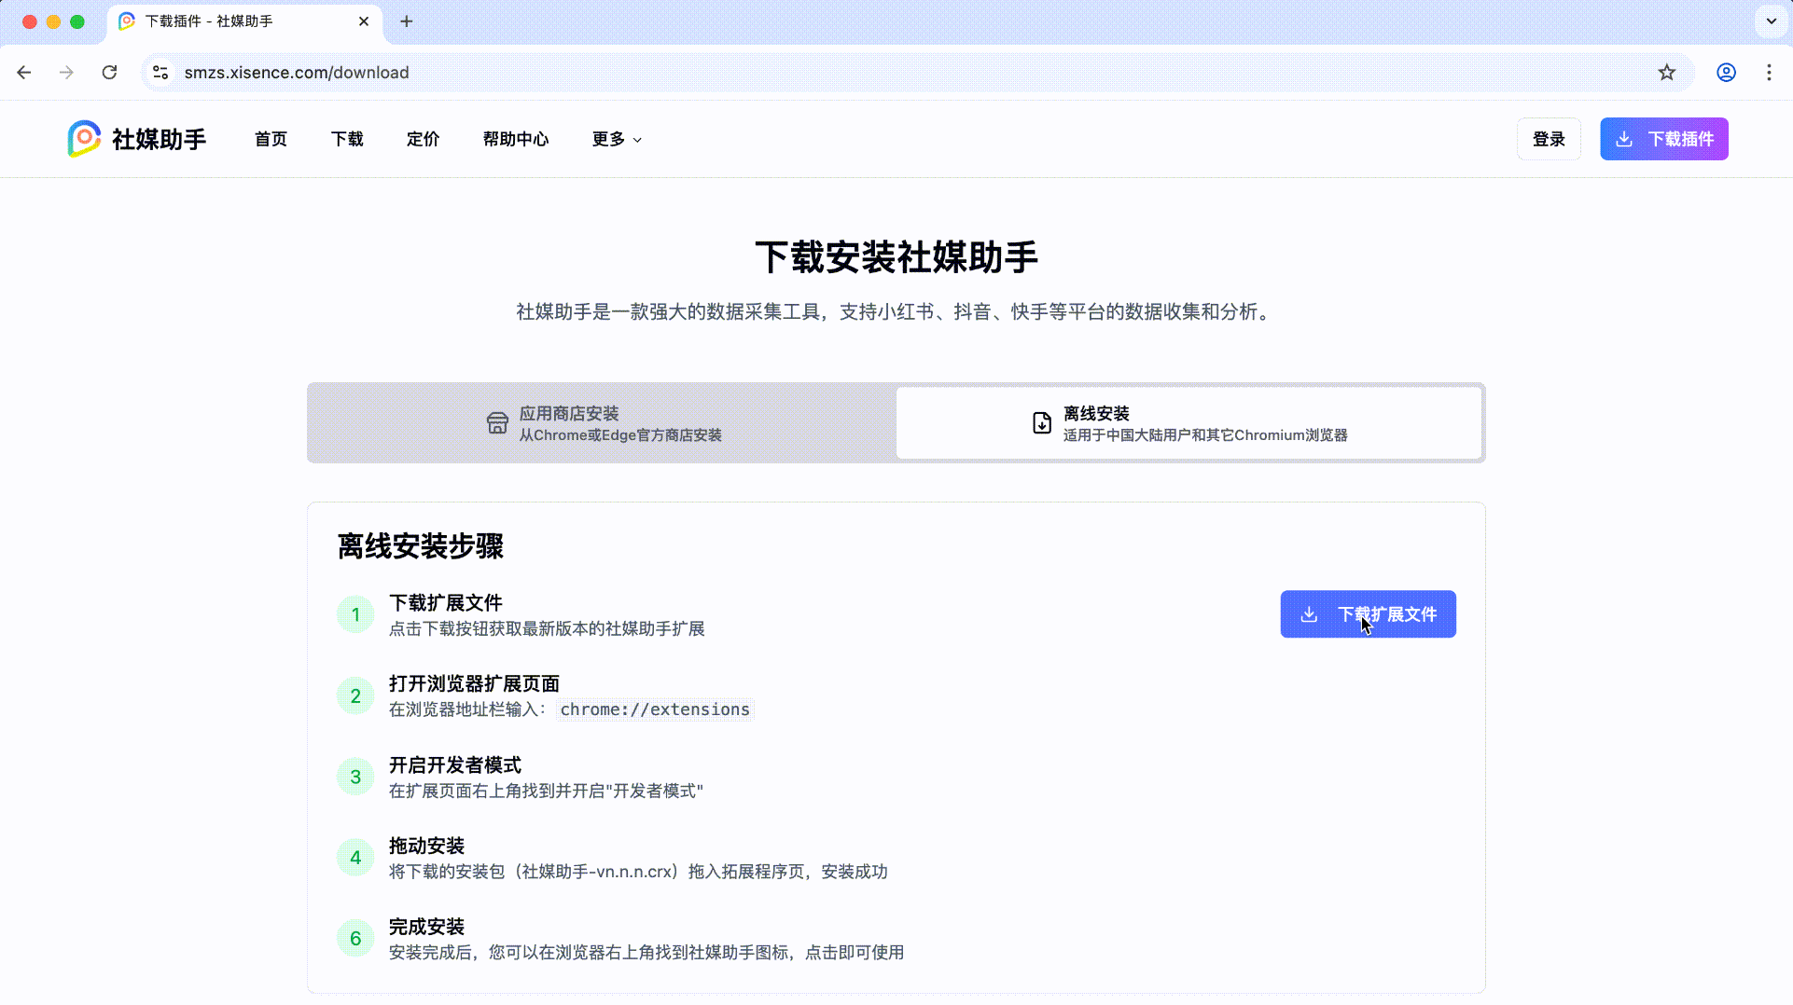Expand the 更多 navigation menu
1793x1005 pixels.
pyautogui.click(x=617, y=139)
